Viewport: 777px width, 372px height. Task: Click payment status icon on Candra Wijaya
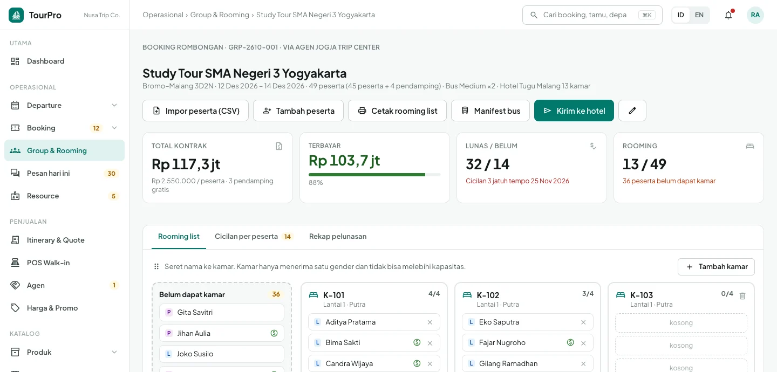(417, 363)
